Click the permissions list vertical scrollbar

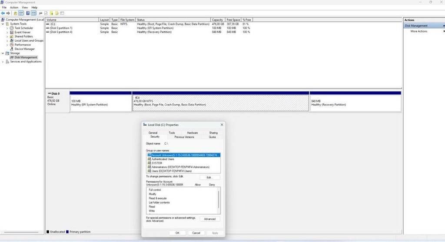point(219,200)
